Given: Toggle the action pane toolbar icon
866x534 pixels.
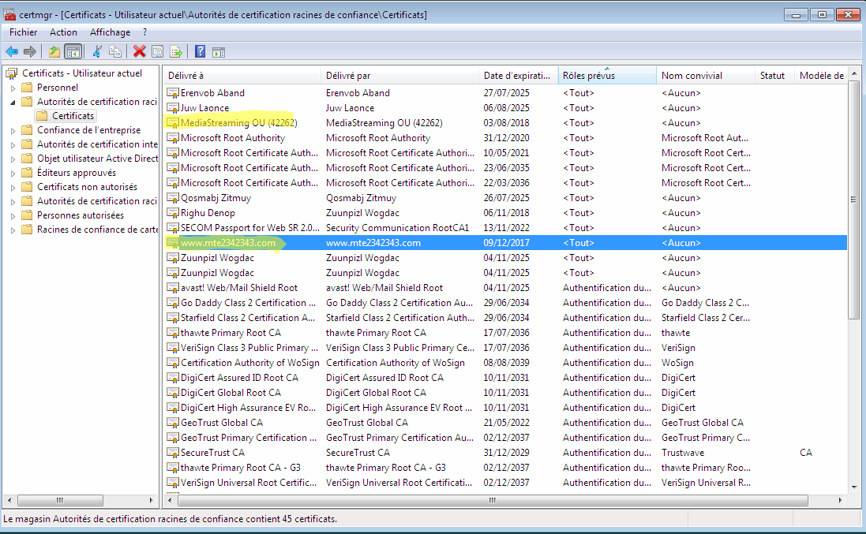Looking at the screenshot, I should click(x=219, y=52).
